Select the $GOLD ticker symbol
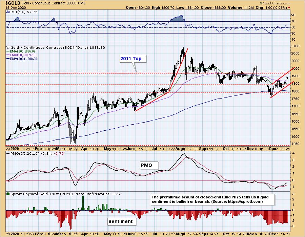The image size is (305, 237). tap(13, 3)
